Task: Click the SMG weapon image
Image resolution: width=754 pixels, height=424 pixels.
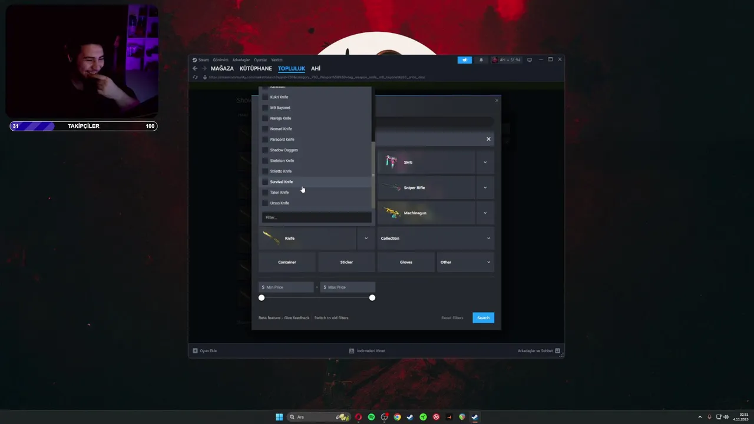Action: click(391, 161)
